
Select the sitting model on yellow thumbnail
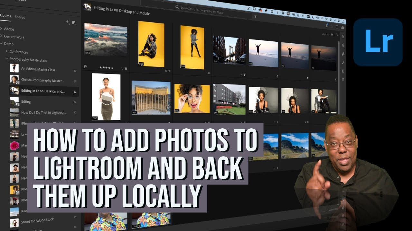151,44
